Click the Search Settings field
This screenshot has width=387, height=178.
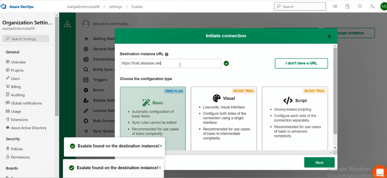(x=26, y=39)
